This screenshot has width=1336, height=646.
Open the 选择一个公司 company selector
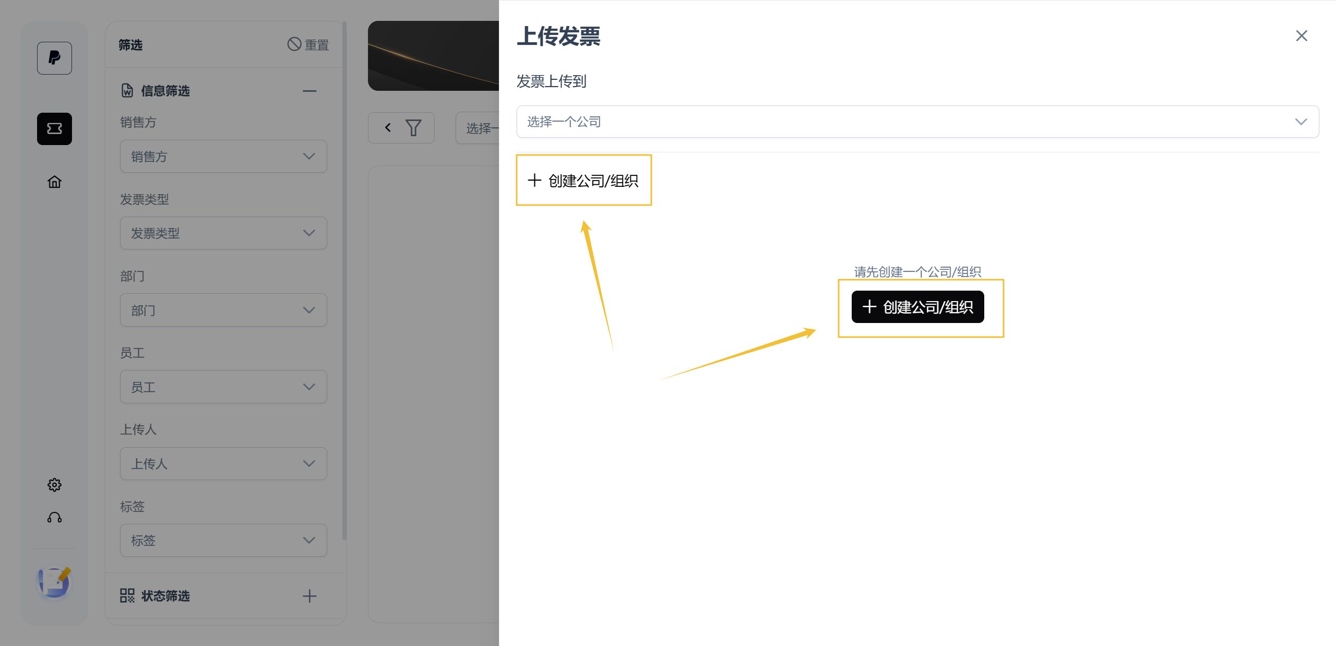coord(917,122)
